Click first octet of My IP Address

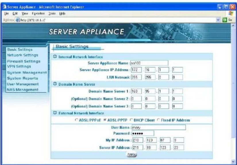coord(138,140)
